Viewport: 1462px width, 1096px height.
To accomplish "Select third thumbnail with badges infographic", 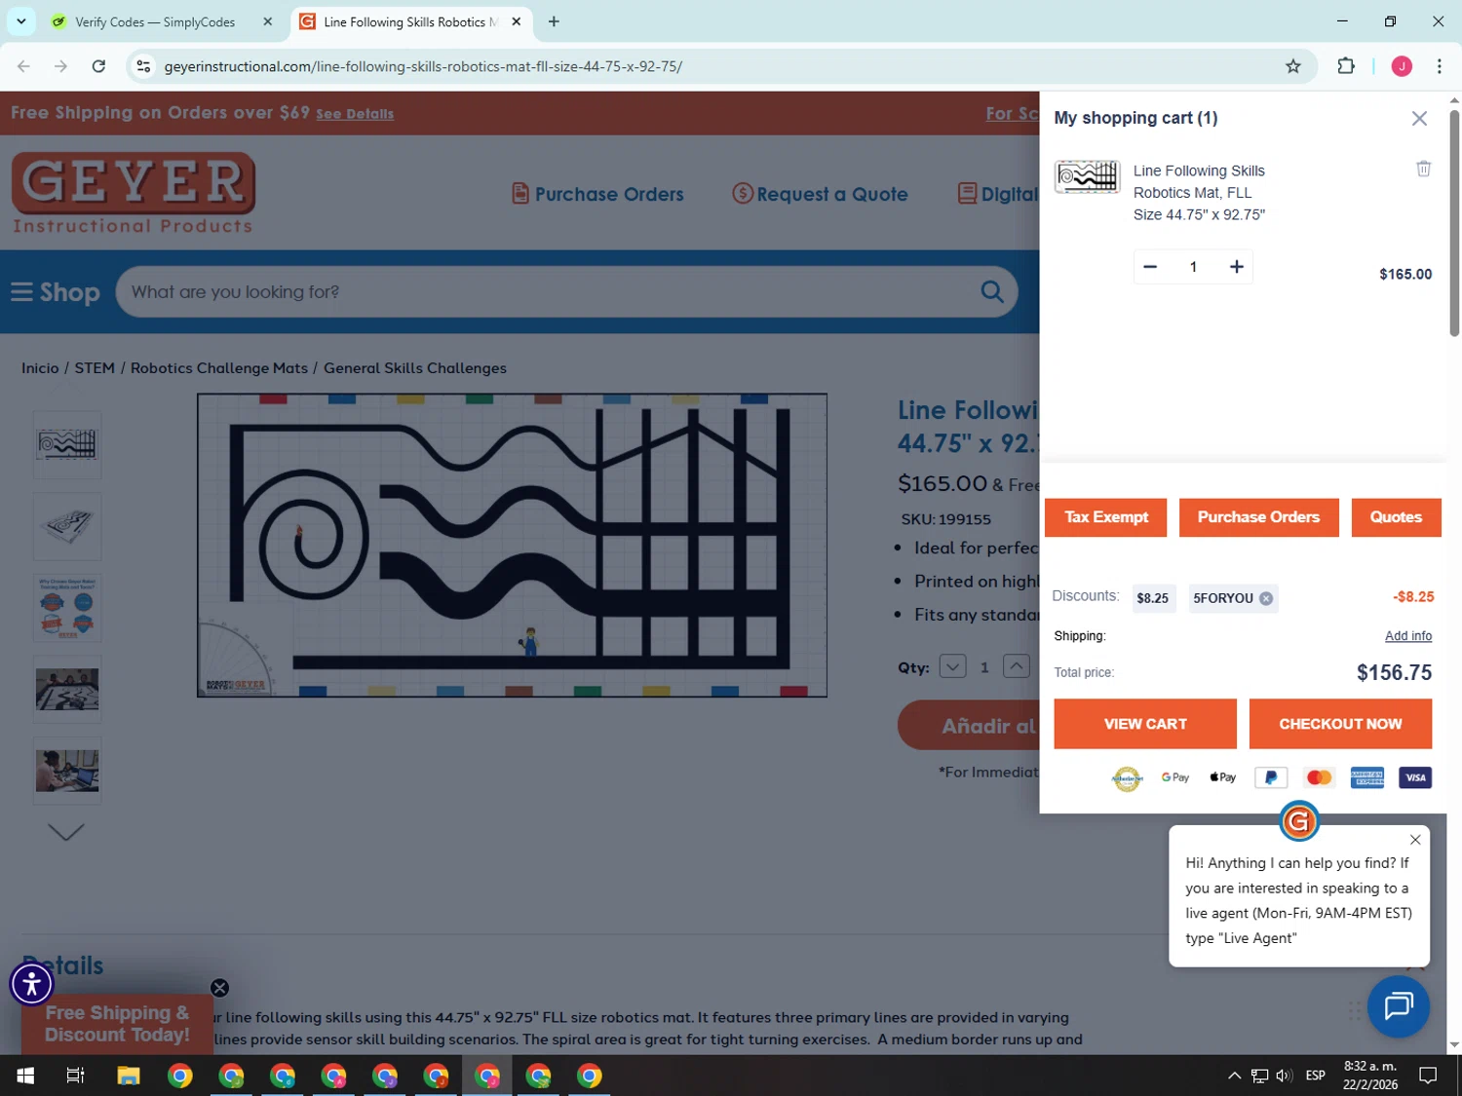I will (x=67, y=608).
